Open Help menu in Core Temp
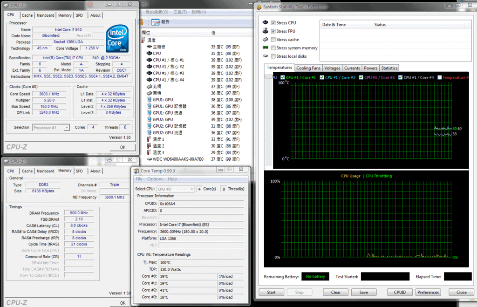Image resolution: width=477 pixels, height=307 pixels. point(172,179)
